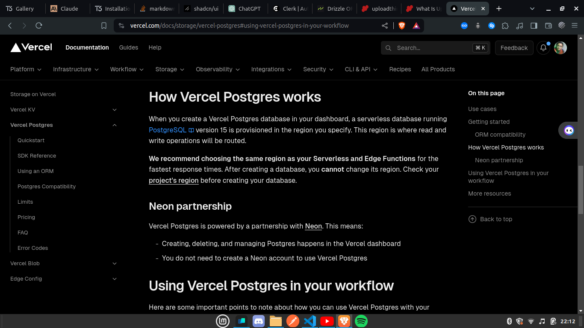Open the notifications bell
Screen dimensions: 584x328
(x=543, y=48)
